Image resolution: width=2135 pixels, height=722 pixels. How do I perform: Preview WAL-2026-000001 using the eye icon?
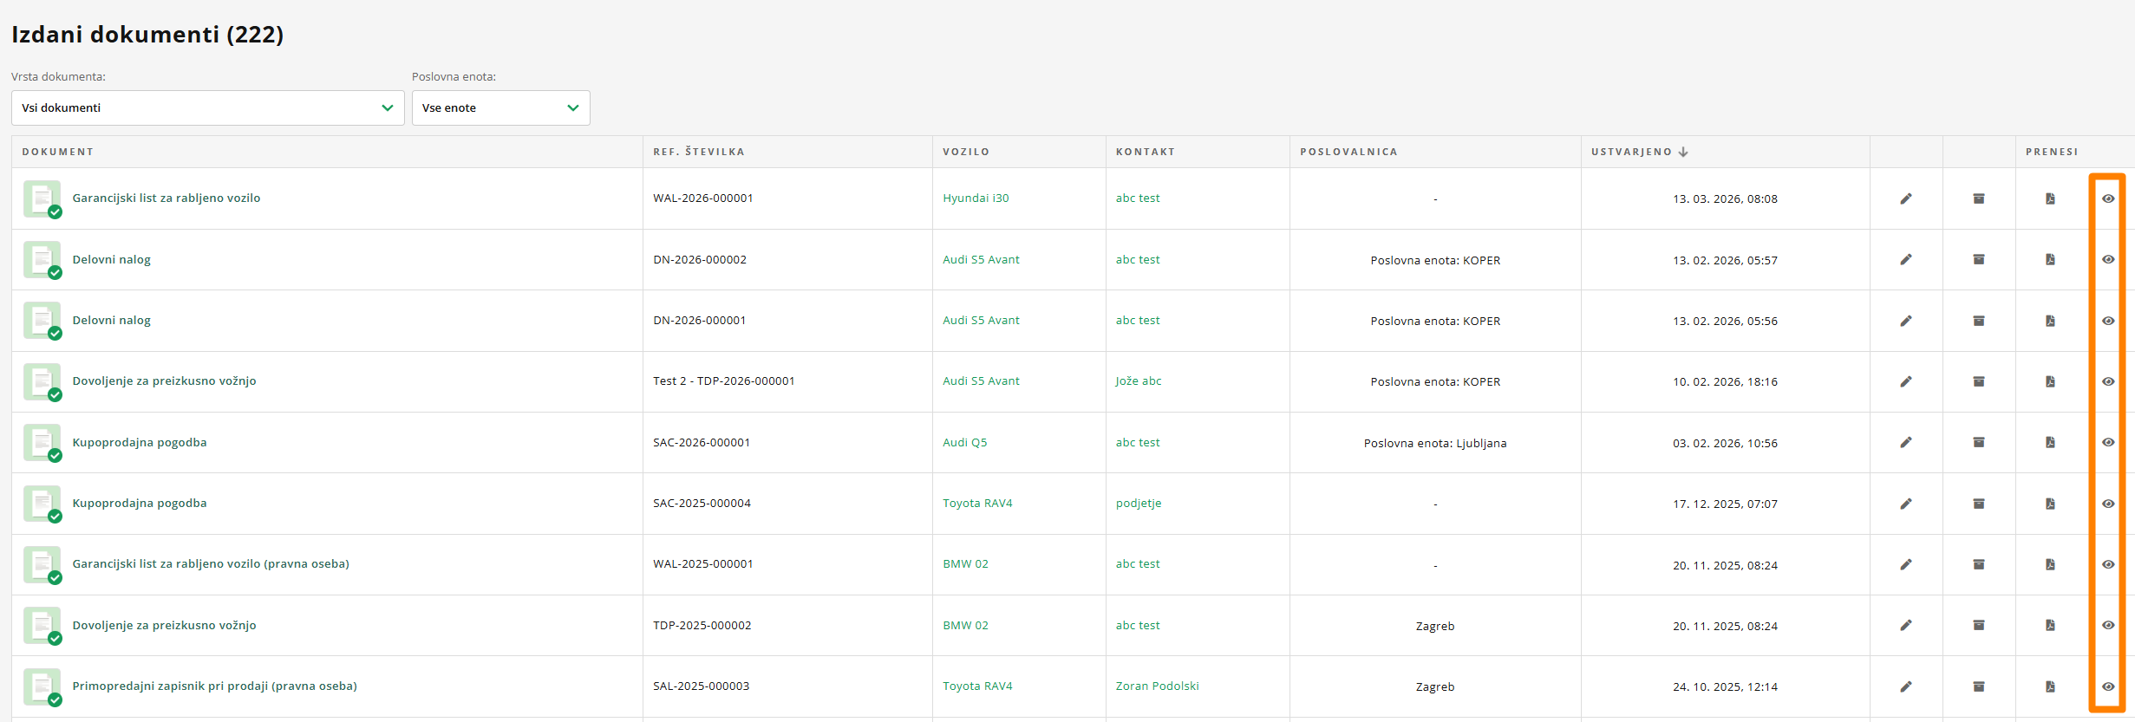point(2107,198)
